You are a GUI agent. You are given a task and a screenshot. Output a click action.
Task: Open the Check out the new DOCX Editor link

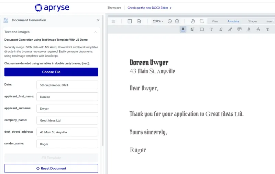[150, 8]
